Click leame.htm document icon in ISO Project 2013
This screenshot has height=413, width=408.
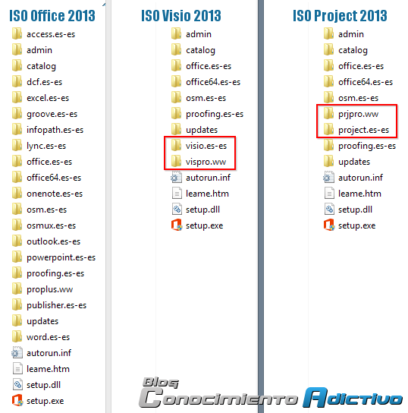[329, 194]
